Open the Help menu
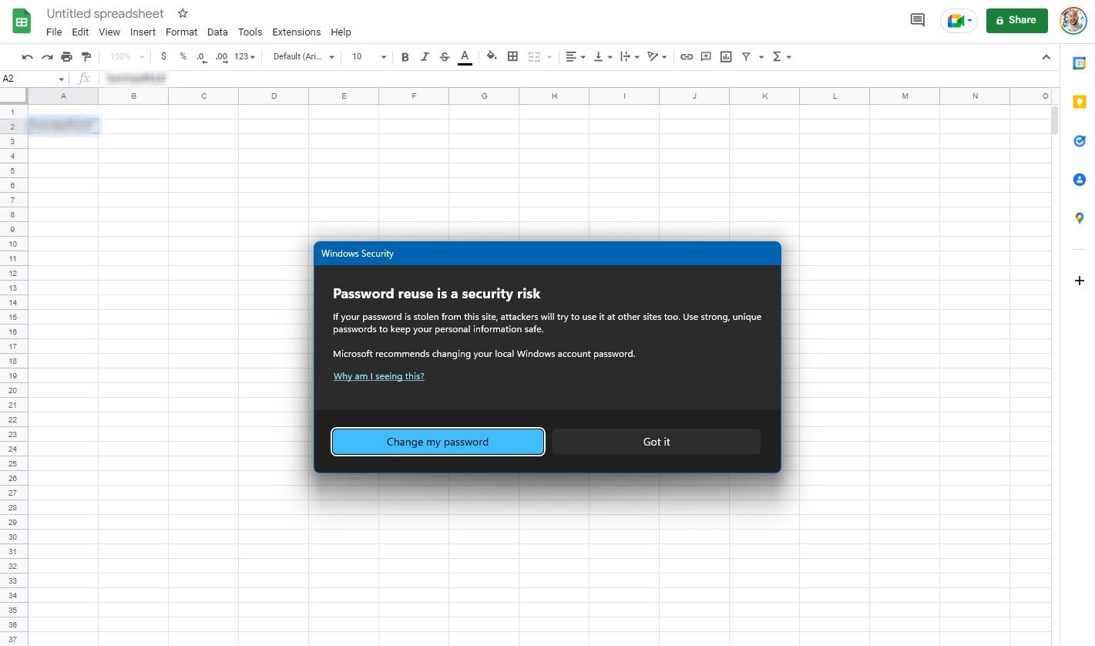 [341, 32]
